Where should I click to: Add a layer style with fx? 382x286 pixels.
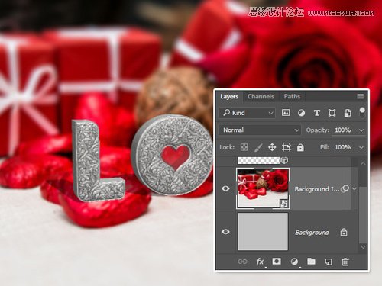(x=260, y=262)
